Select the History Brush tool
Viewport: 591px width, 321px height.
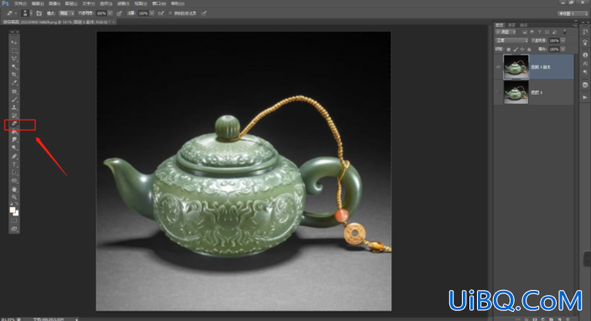14,116
